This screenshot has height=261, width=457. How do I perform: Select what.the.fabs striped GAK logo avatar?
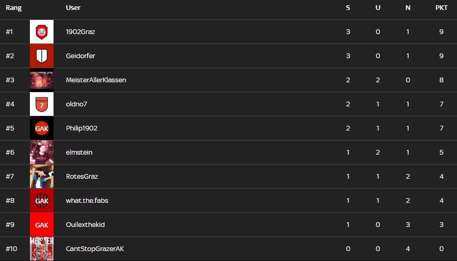(41, 201)
